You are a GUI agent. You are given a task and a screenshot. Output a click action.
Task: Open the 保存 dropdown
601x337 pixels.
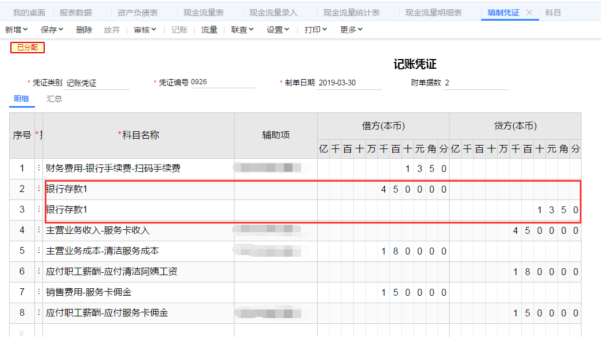(52, 29)
